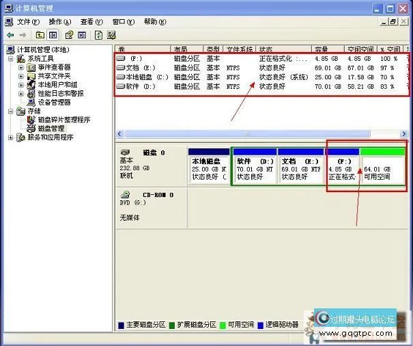The height and width of the screenshot is (346, 413).
Task: Click the computer icon left of the 文件 menu
Action: [x=9, y=22]
